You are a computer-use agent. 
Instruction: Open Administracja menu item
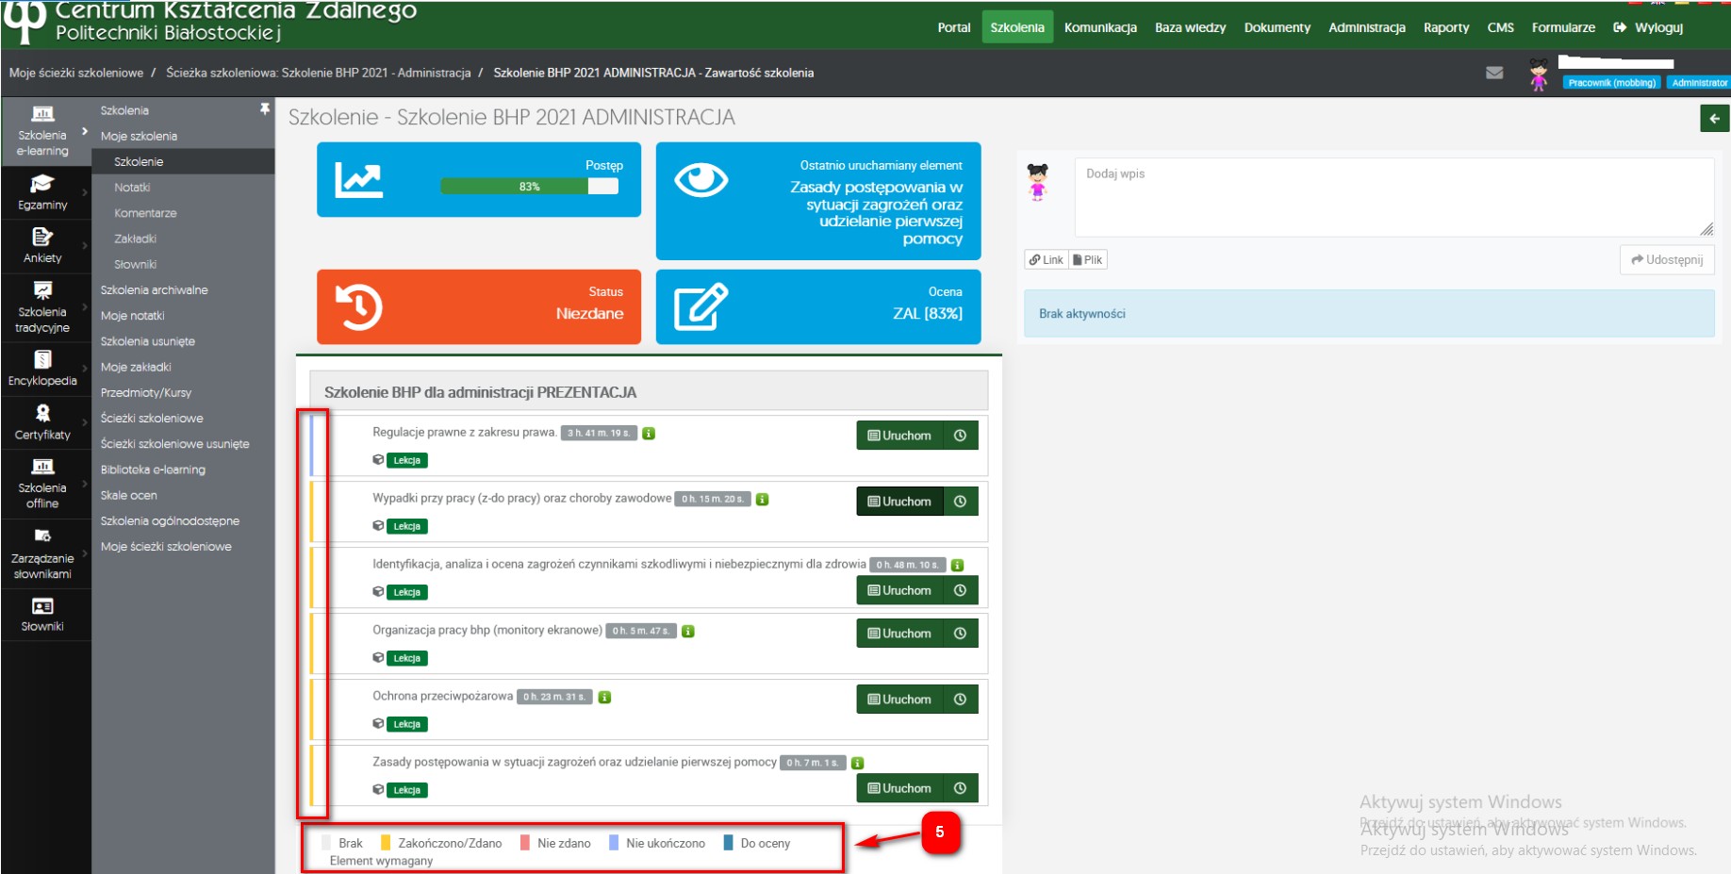coord(1367,27)
